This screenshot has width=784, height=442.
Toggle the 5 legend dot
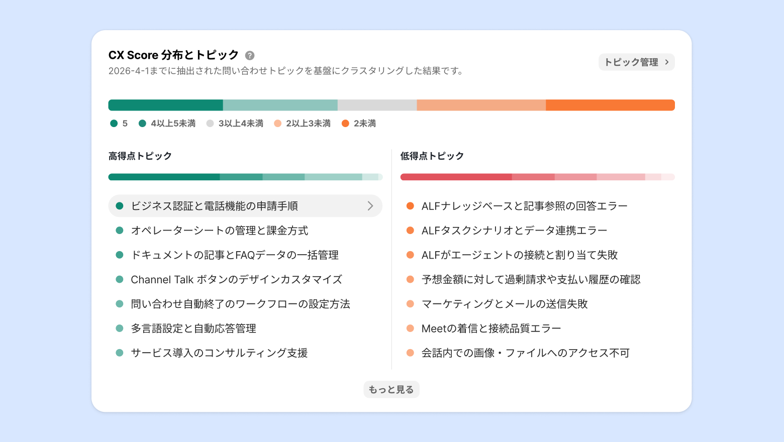pyautogui.click(x=114, y=124)
